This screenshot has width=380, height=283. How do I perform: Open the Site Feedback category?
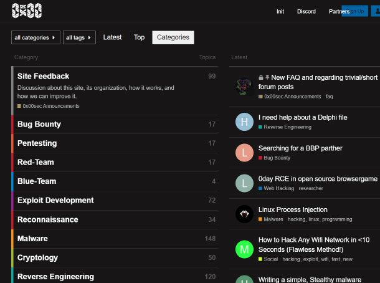click(x=43, y=76)
